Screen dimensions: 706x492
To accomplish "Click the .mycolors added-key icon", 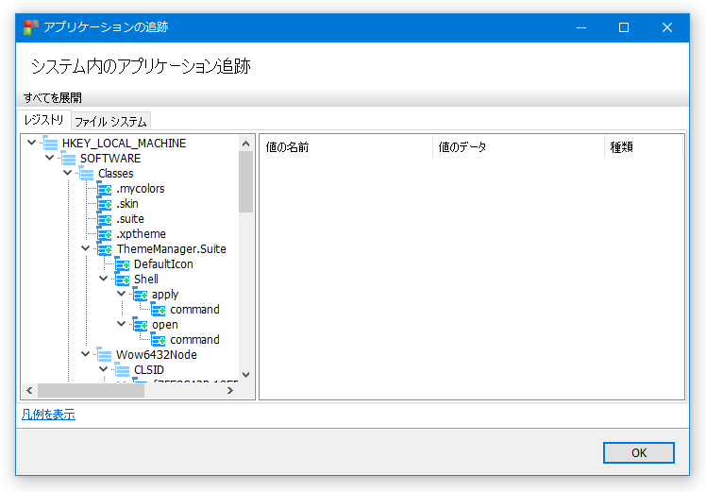I will 105,189.
